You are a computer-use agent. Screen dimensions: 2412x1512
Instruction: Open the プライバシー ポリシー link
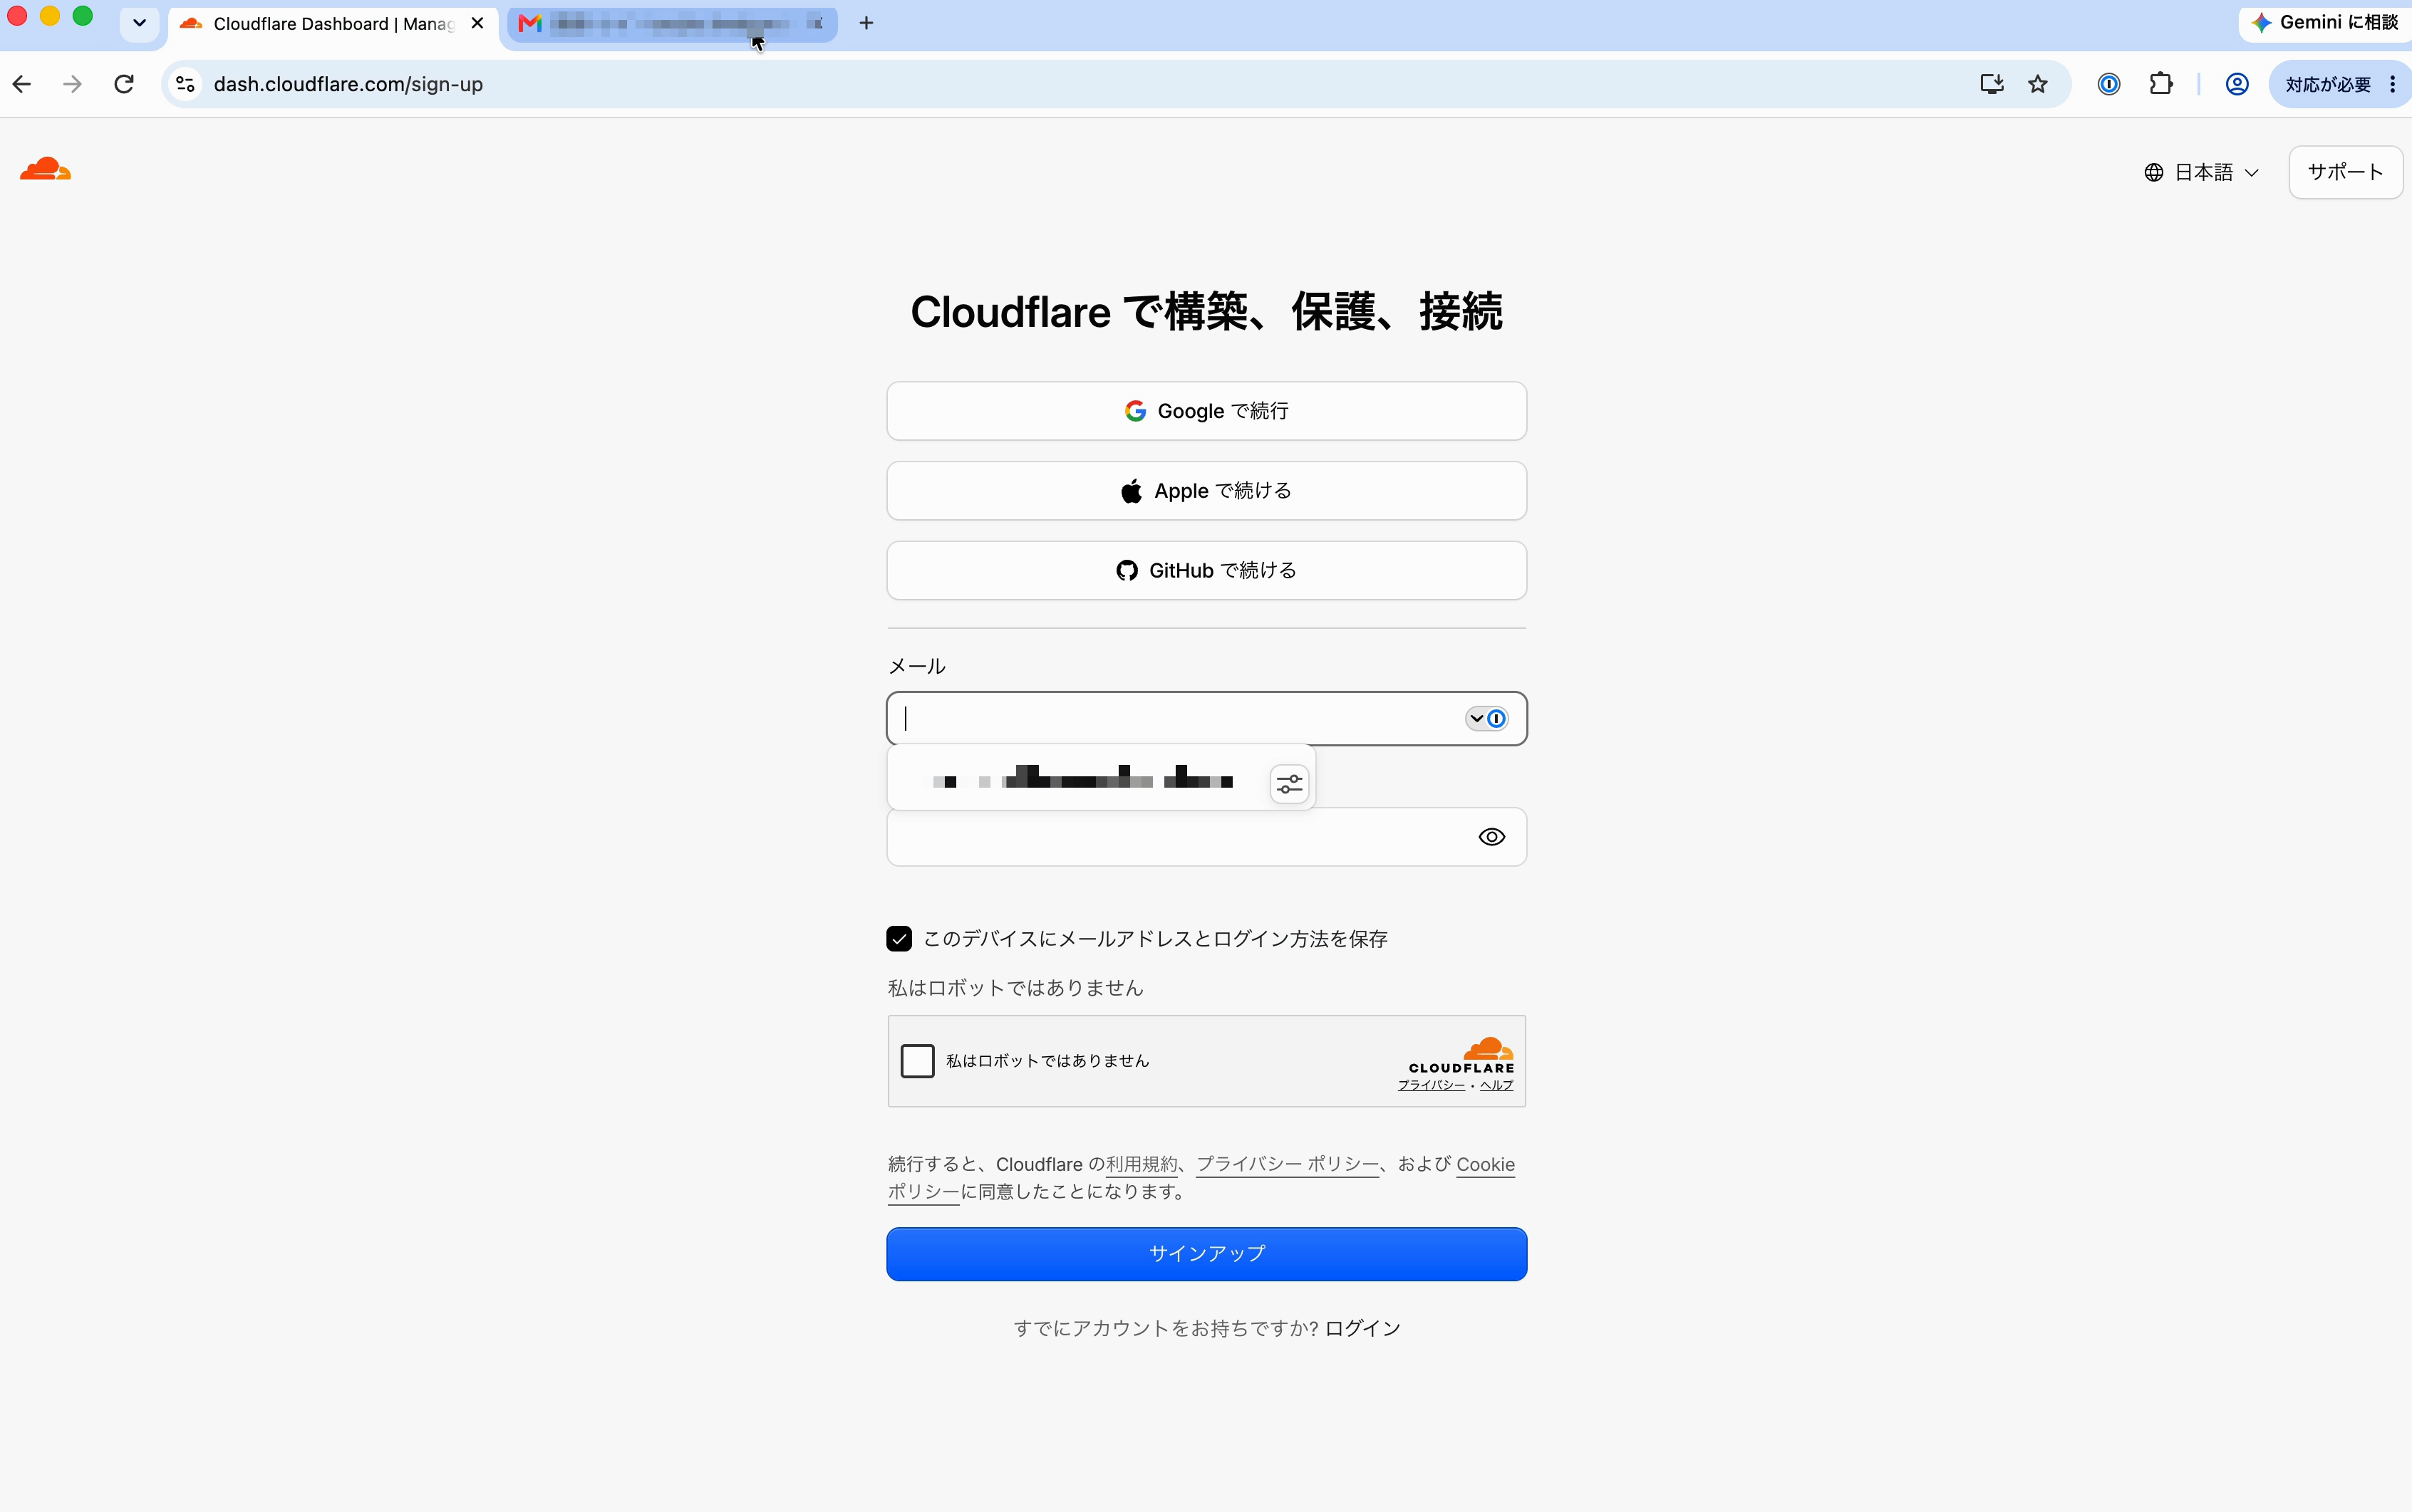1288,1164
